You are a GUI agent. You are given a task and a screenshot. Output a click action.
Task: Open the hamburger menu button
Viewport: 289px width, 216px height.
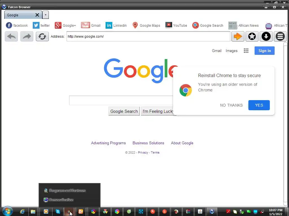point(280,36)
